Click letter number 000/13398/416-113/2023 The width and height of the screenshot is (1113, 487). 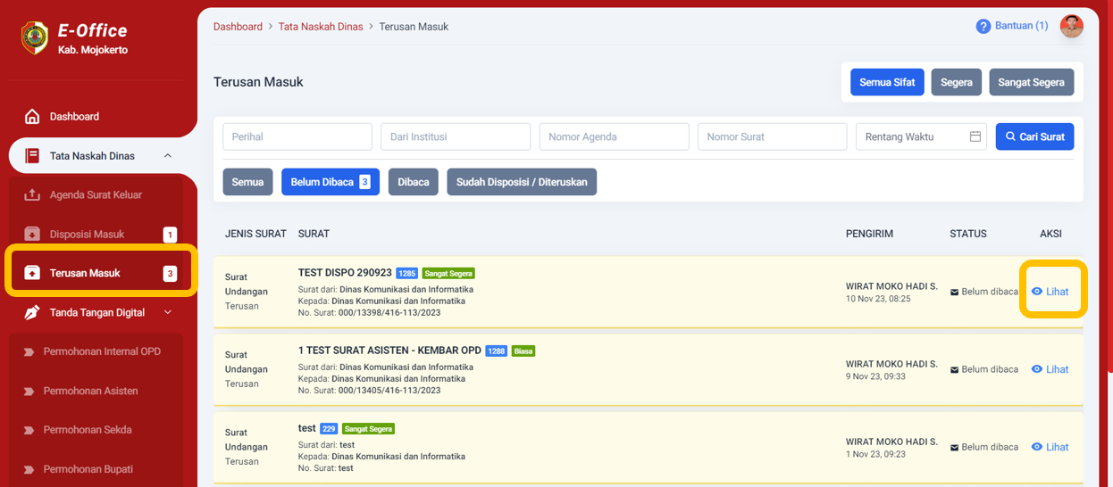click(389, 313)
